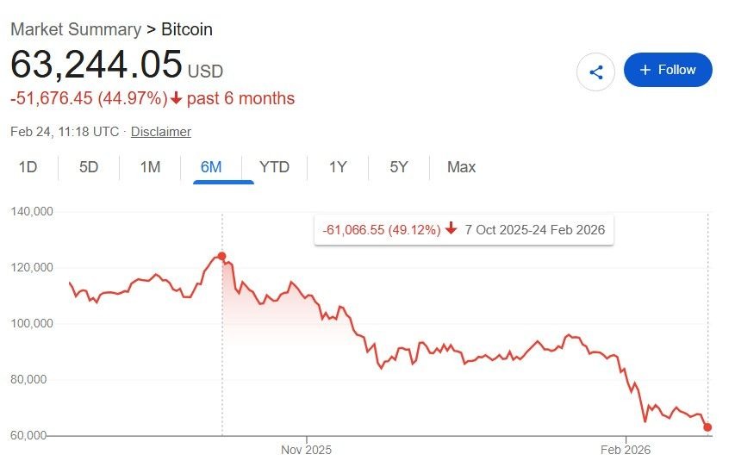735x467 pixels.
Task: Select the 6M range tab
Action: (211, 167)
